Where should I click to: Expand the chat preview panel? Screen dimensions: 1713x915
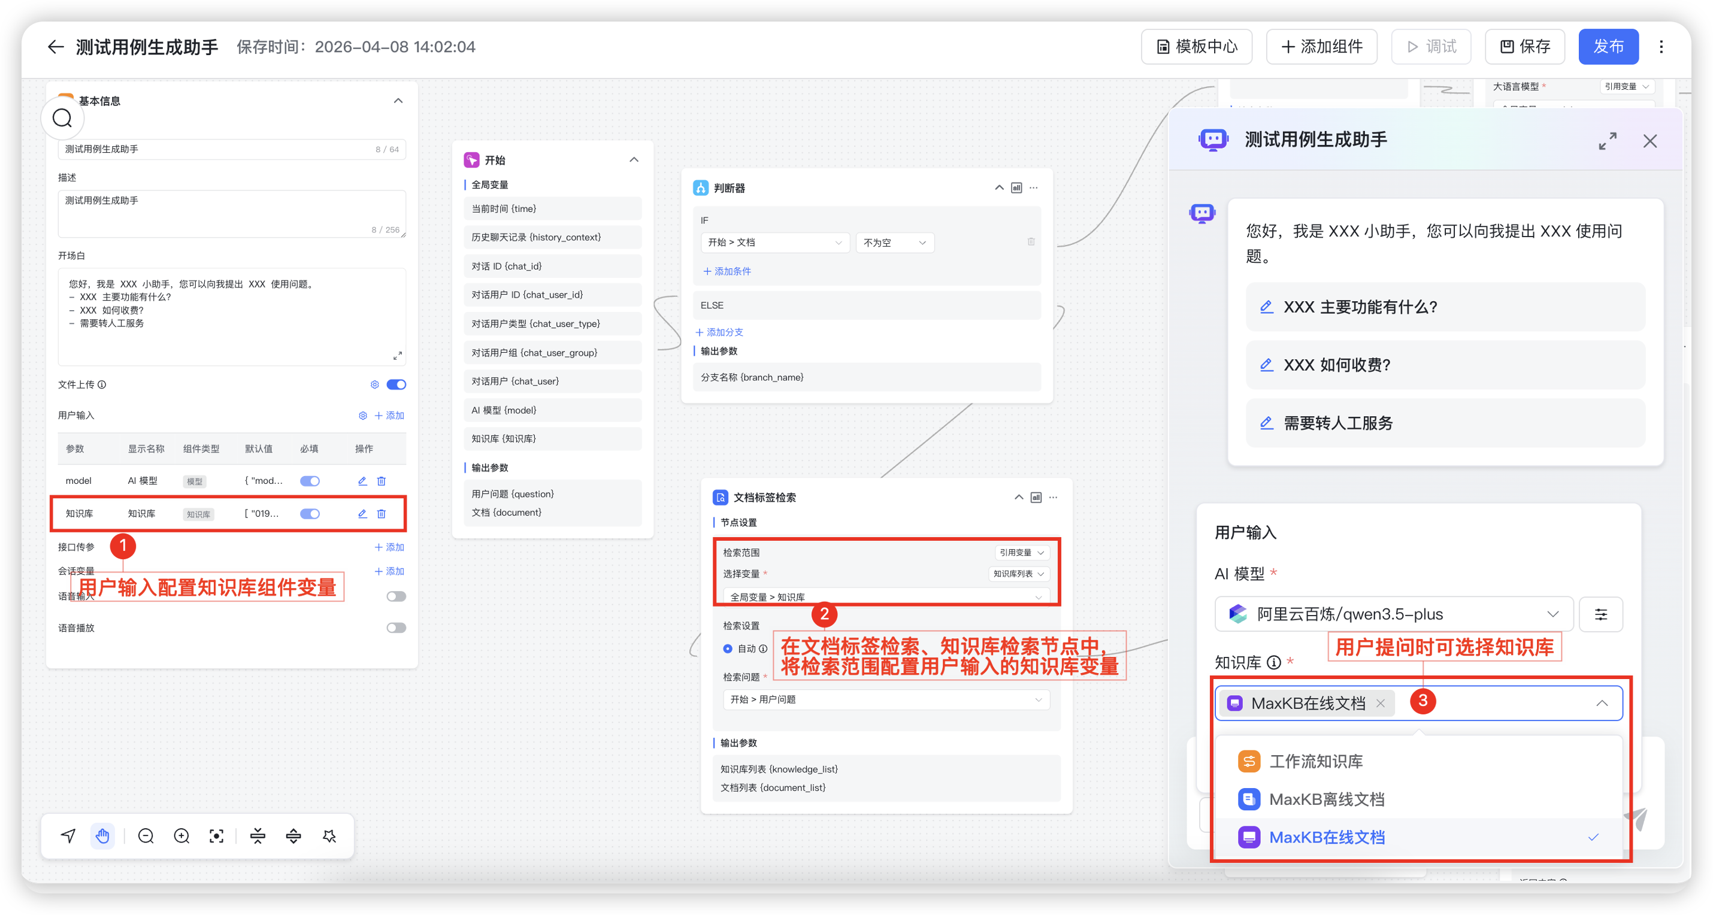(x=1607, y=141)
